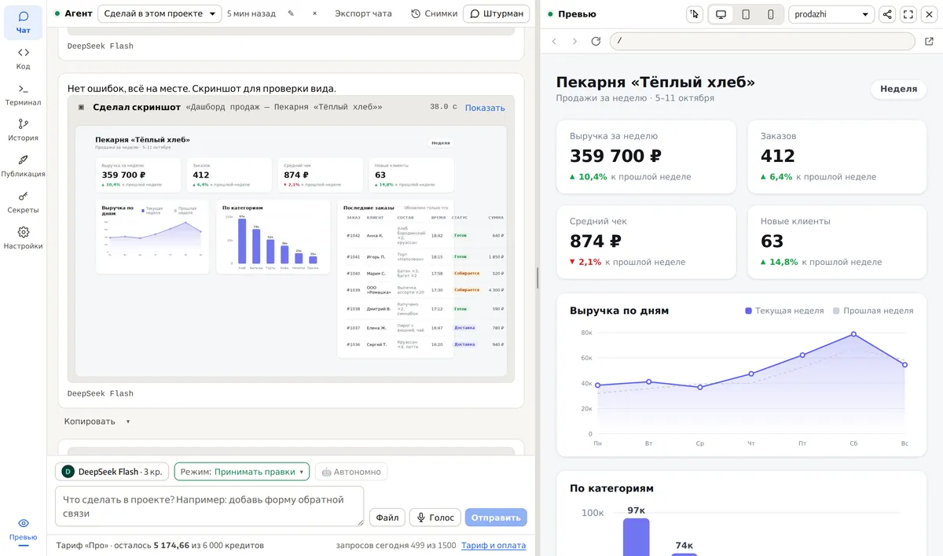The width and height of the screenshot is (943, 556).
Task: Click the Агент panel title
Action: point(78,13)
